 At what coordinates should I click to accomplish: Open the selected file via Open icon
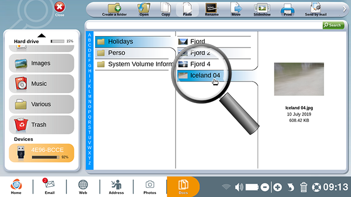click(x=144, y=10)
